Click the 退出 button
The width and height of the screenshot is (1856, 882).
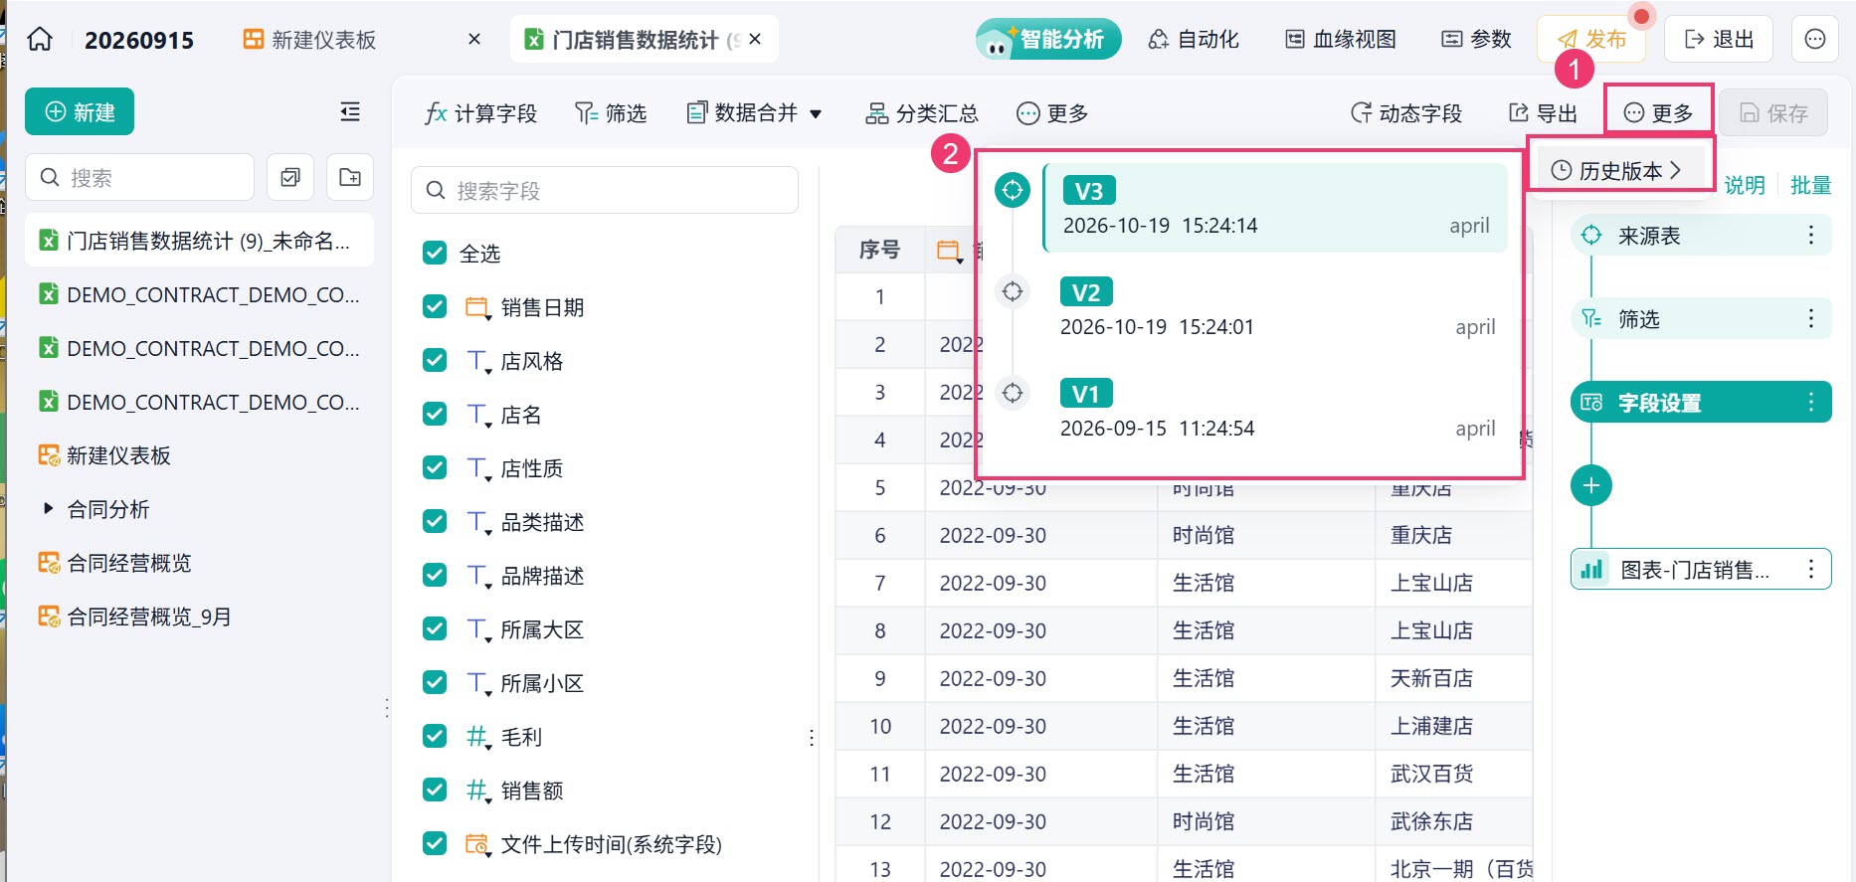(x=1719, y=39)
